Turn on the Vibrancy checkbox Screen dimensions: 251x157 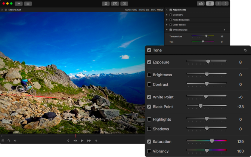[149, 151]
